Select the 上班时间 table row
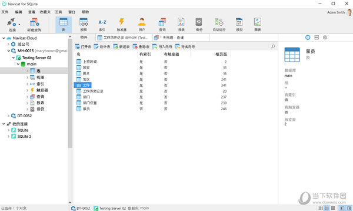The width and height of the screenshot is (353, 211). (x=152, y=62)
